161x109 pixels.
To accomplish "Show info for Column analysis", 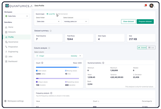I will (49, 48).
